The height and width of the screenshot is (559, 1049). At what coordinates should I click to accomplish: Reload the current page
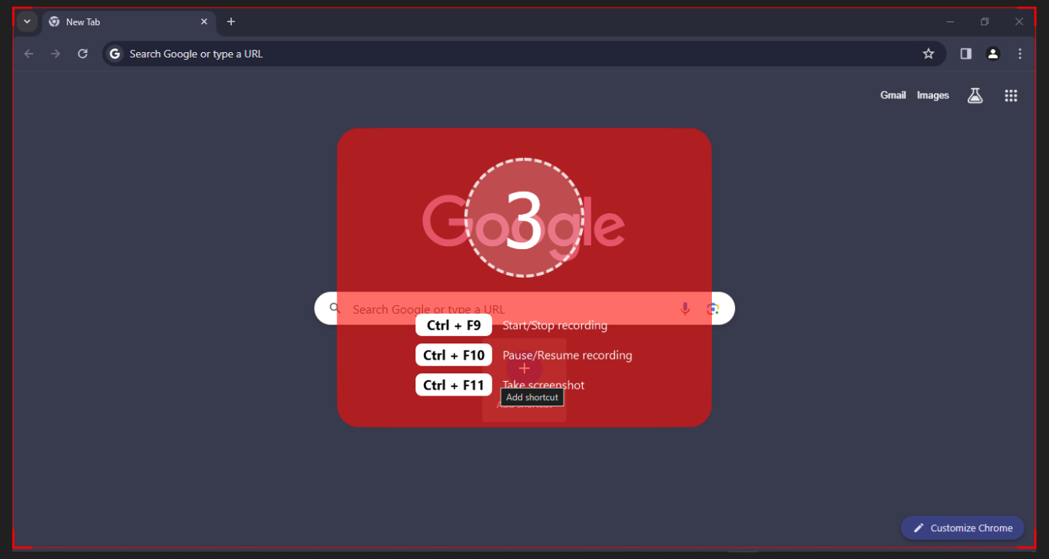[83, 54]
